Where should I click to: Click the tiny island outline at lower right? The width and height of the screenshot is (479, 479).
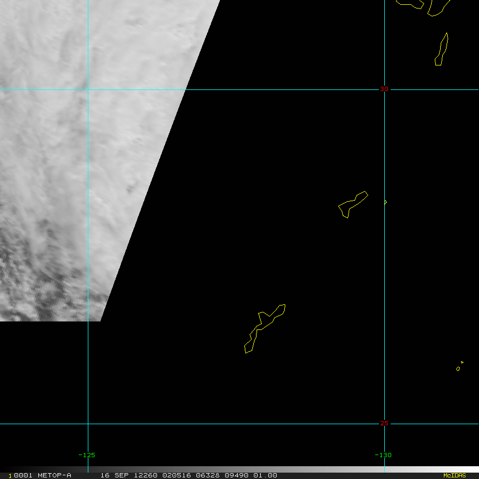point(458,368)
